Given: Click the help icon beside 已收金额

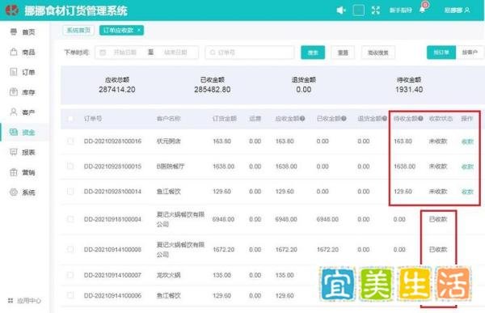Looking at the screenshot, I should click(x=344, y=118).
